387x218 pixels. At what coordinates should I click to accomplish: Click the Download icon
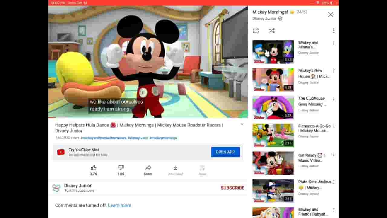175,167
